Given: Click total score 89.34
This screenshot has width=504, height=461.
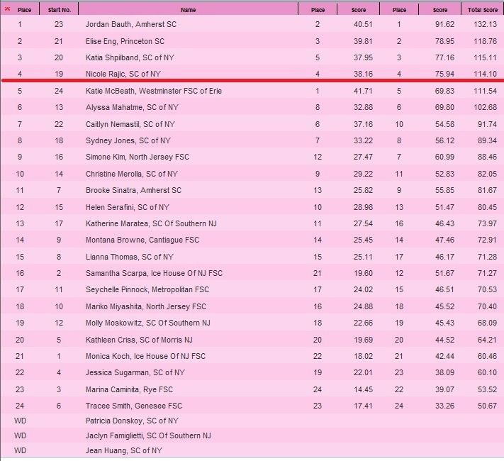Looking at the screenshot, I should [487, 141].
